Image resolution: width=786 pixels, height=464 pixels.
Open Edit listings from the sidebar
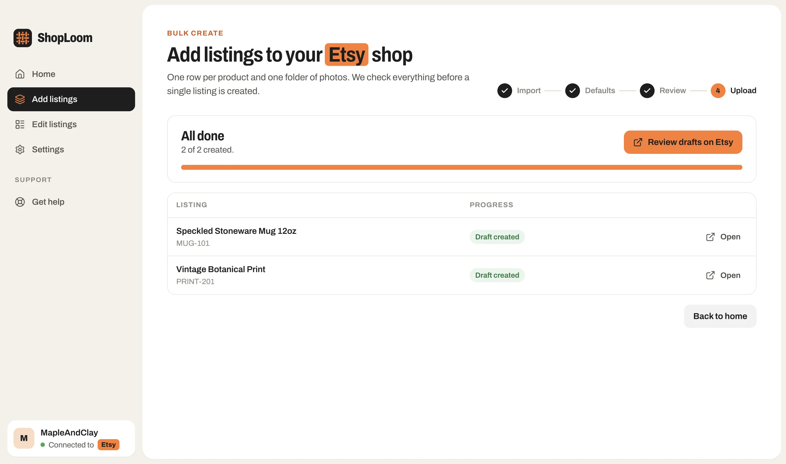point(71,124)
